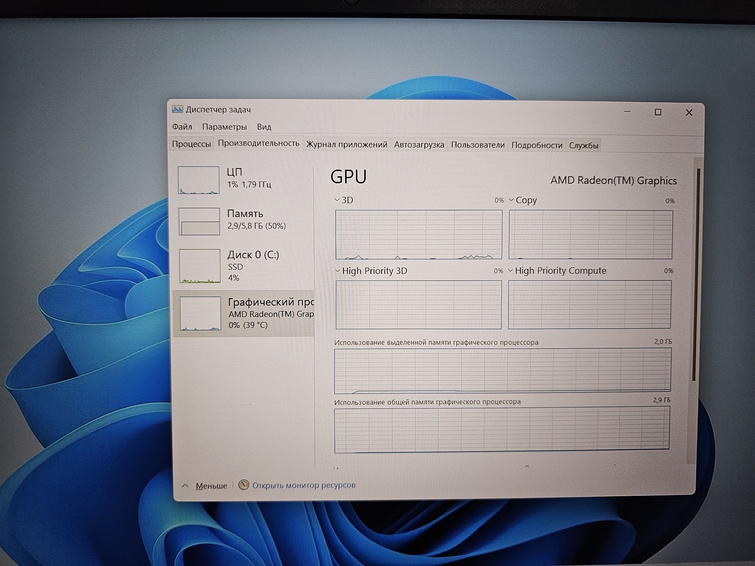Switch to the Подробности tab
Viewport: 755px width, 566px height.
537,145
